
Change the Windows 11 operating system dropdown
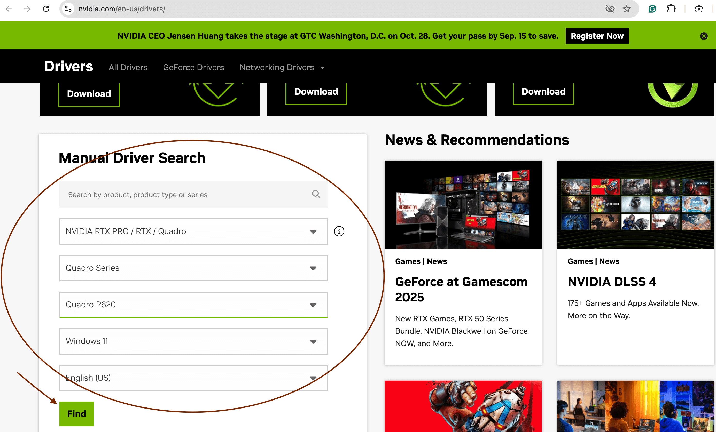[x=193, y=341]
